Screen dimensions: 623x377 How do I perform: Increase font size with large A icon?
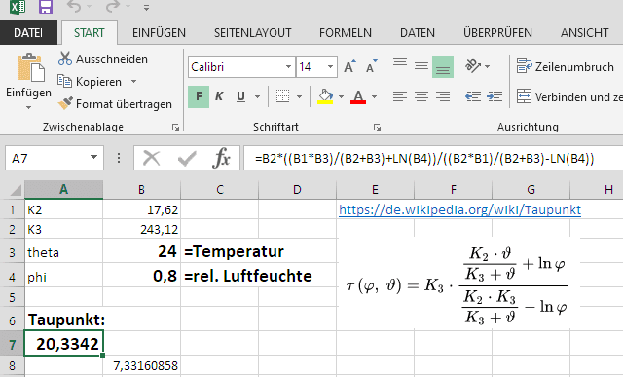[x=350, y=66]
